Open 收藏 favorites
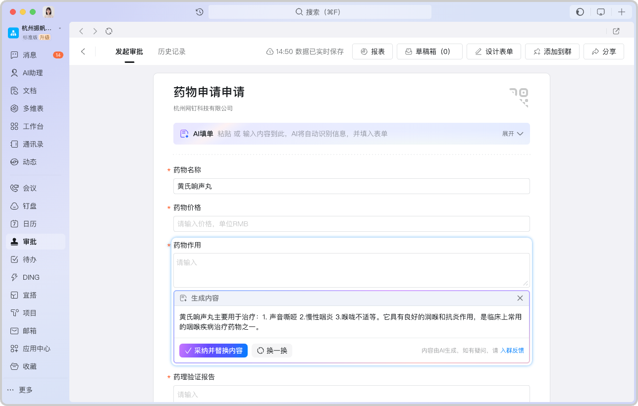Viewport: 638px width, 406px height. click(36, 366)
